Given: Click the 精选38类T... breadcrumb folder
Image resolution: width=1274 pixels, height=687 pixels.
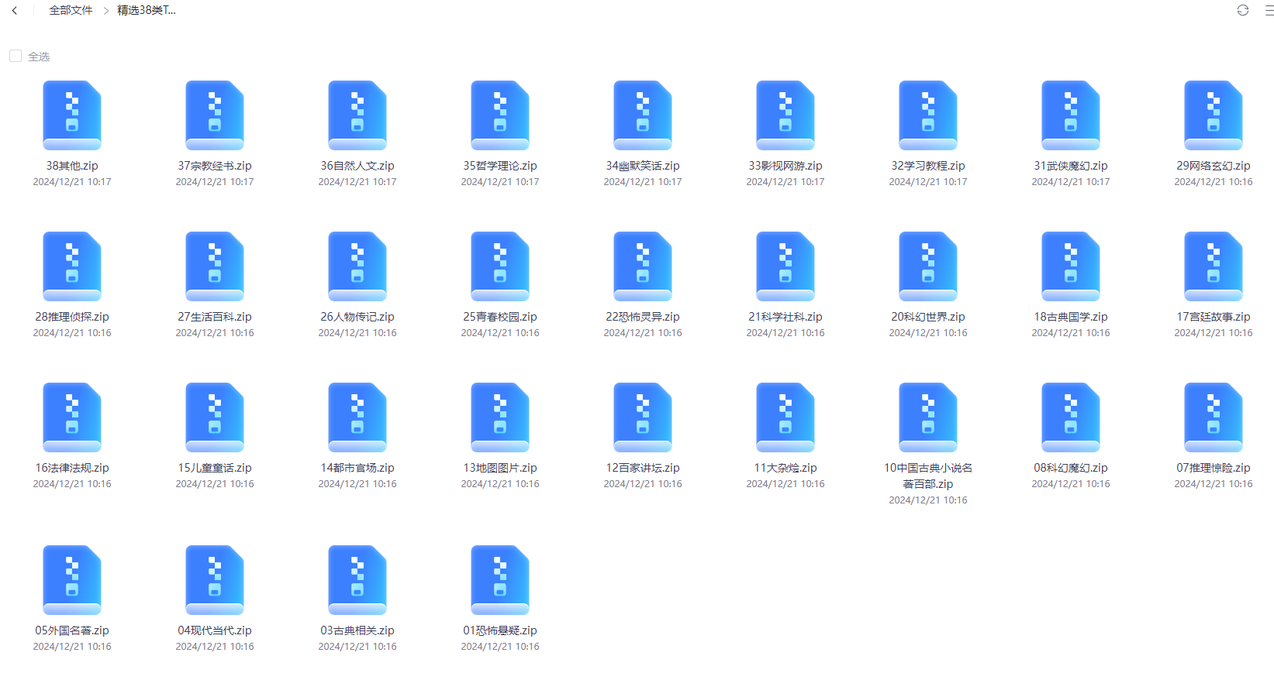Looking at the screenshot, I should (x=147, y=10).
